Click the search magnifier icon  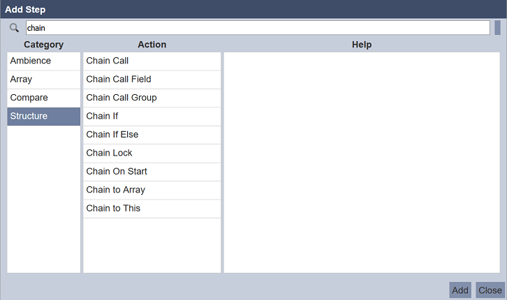pyautogui.click(x=14, y=28)
